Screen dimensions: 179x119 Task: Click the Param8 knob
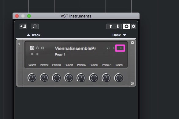coord(119,78)
